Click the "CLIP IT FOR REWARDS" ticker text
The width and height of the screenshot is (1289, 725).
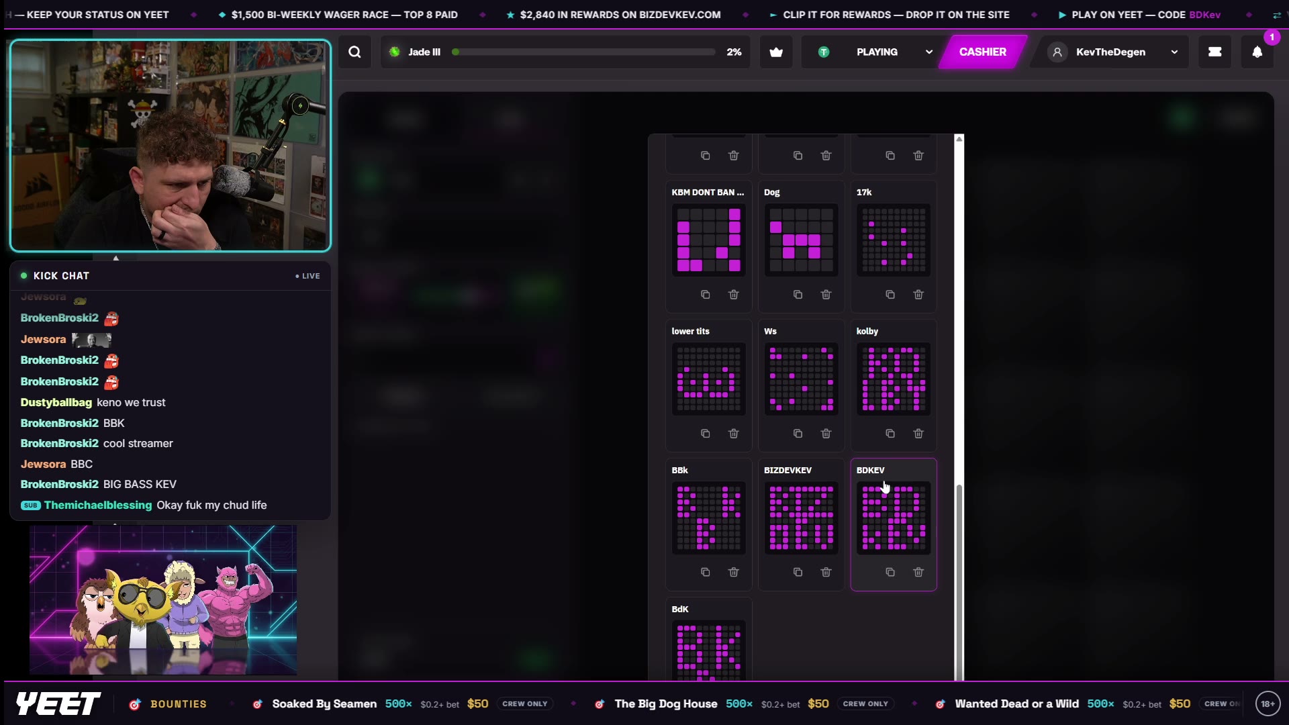[896, 15]
